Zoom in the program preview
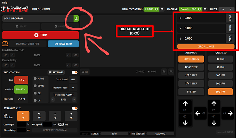 coord(171,72)
